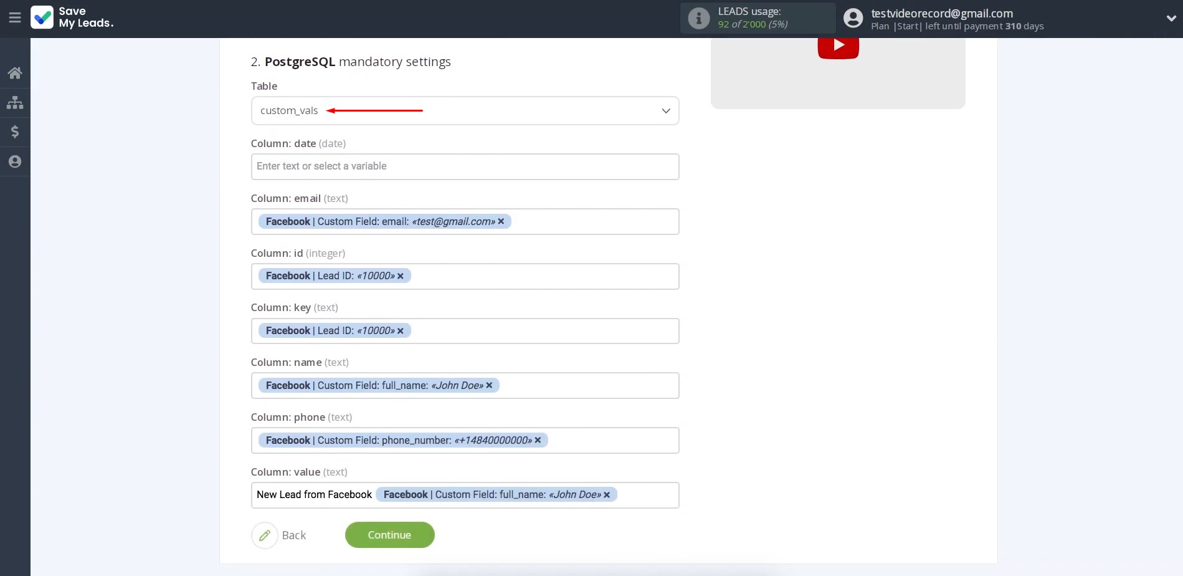Open the billing dollar icon in the sidebar
Screen dimensions: 1183x576
(15, 132)
